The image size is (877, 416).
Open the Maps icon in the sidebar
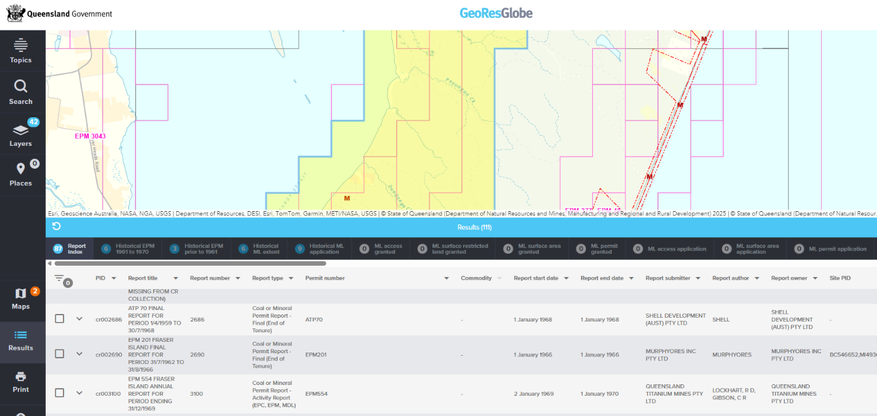[21, 293]
